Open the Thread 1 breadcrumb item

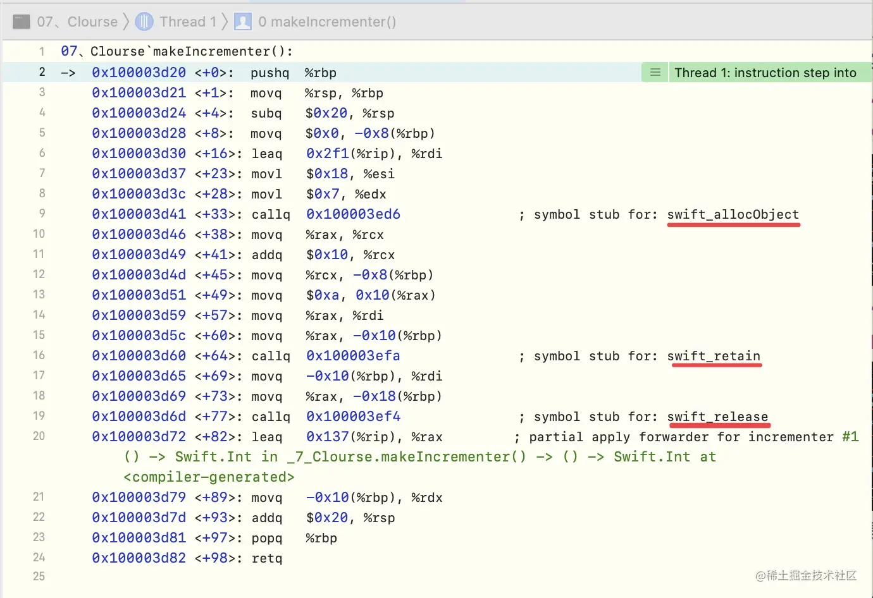(188, 21)
